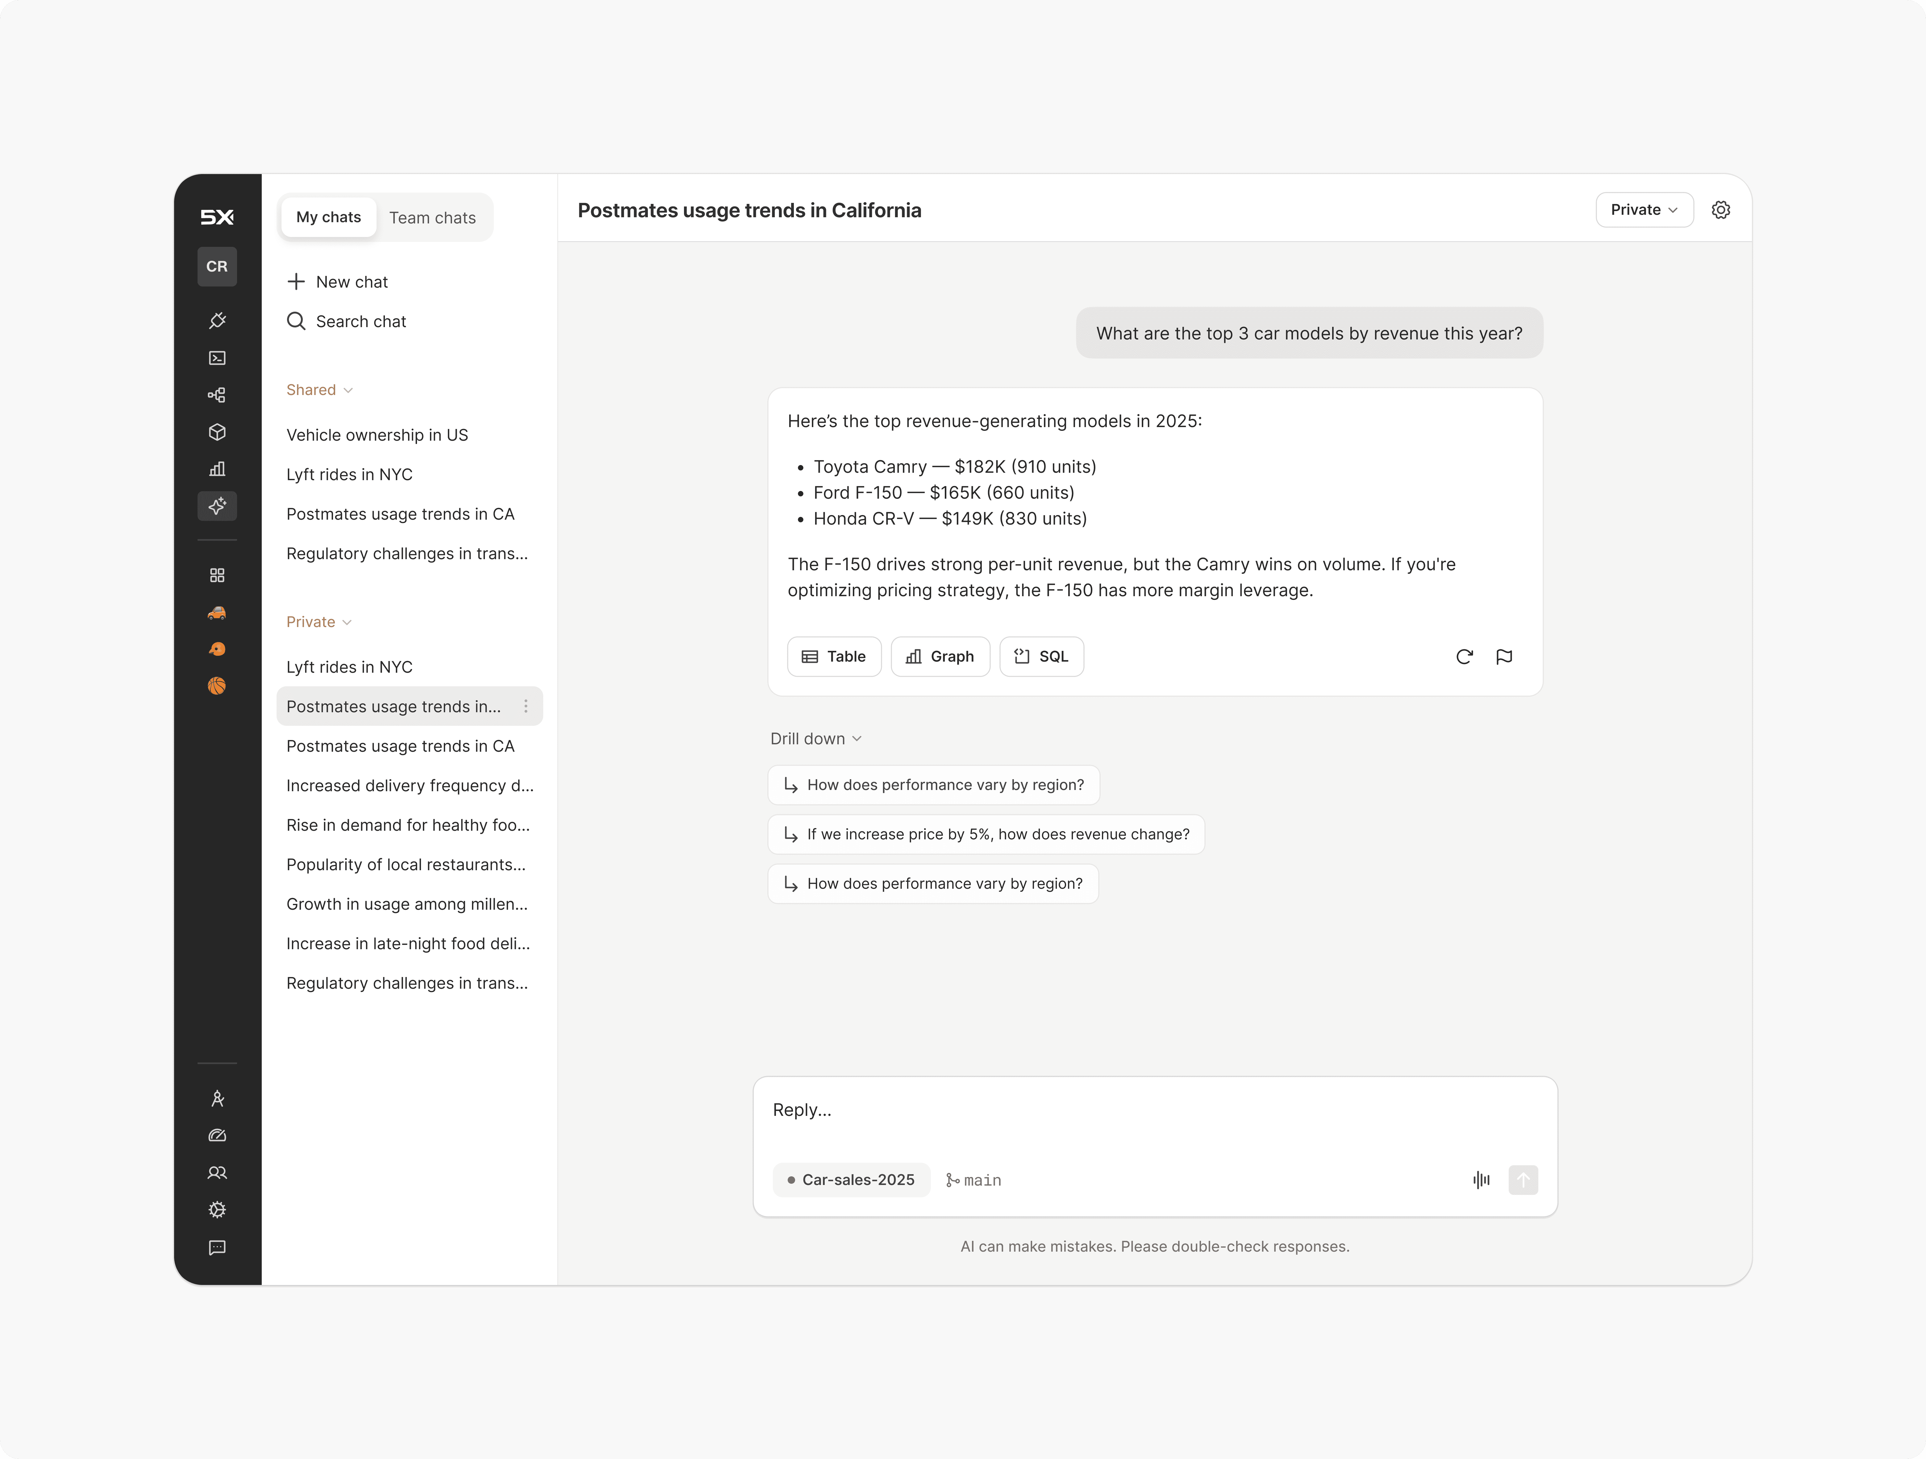Collapse the Shared chats section
The height and width of the screenshot is (1459, 1926).
pos(319,390)
